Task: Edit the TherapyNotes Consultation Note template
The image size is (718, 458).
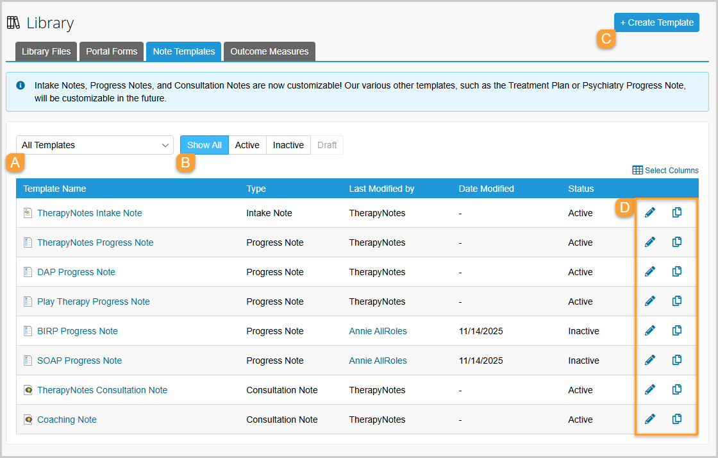Action: point(650,390)
